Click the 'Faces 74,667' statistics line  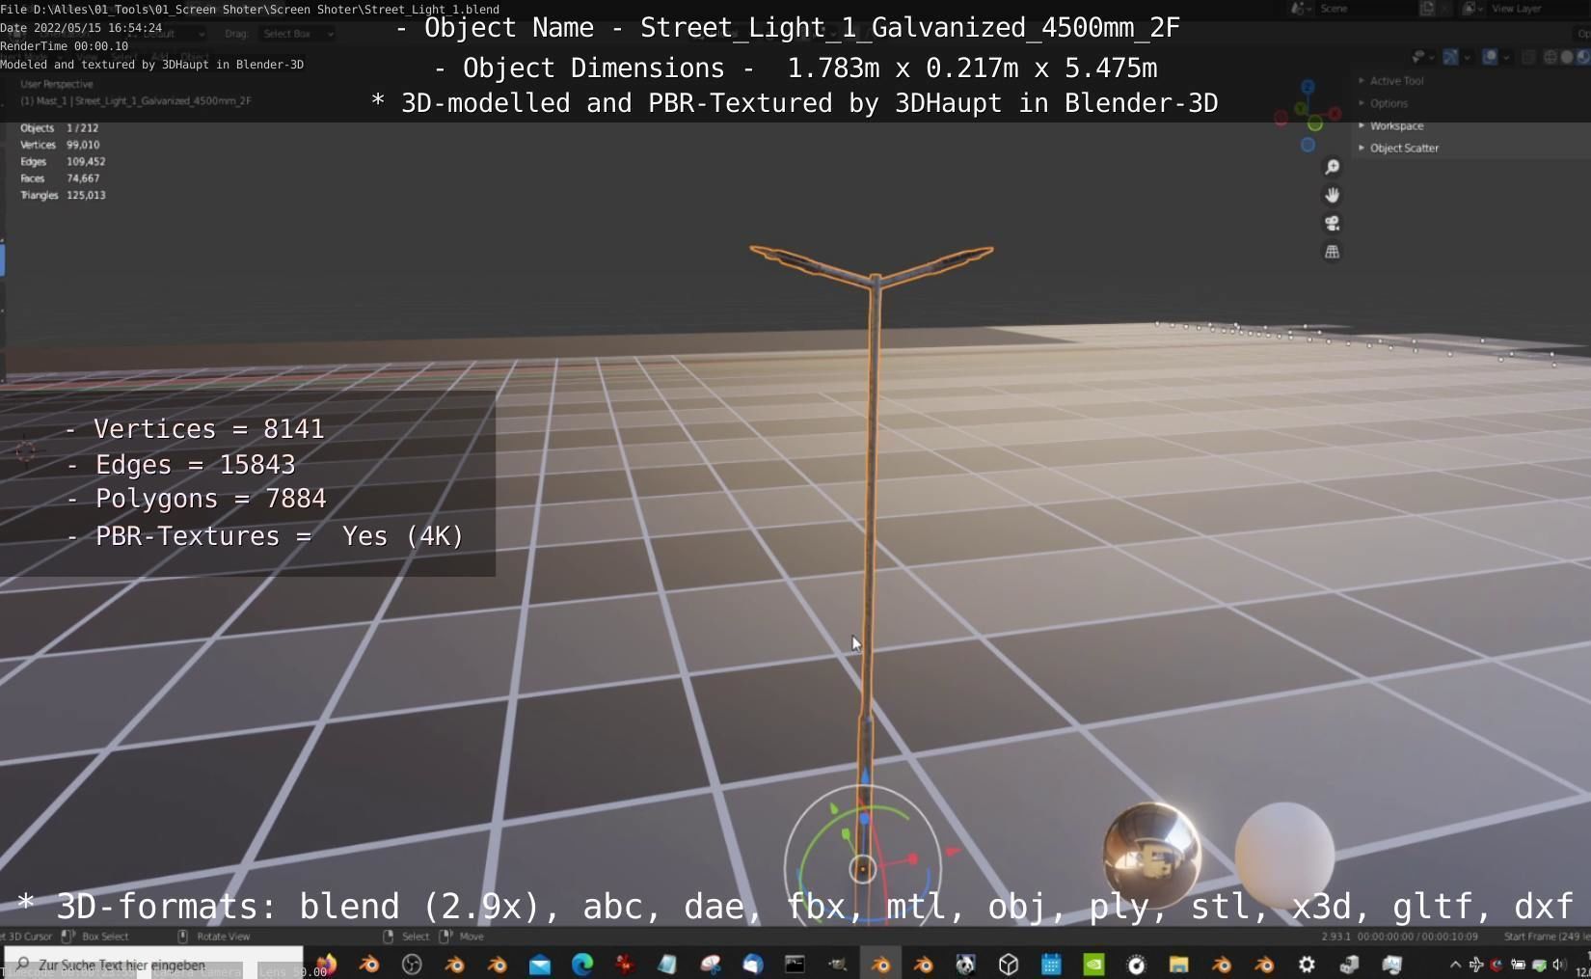60,178
